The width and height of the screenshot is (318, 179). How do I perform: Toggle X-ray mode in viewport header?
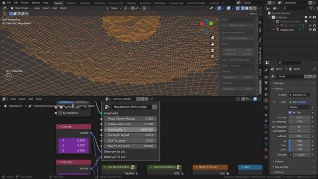pyautogui.click(x=238, y=8)
